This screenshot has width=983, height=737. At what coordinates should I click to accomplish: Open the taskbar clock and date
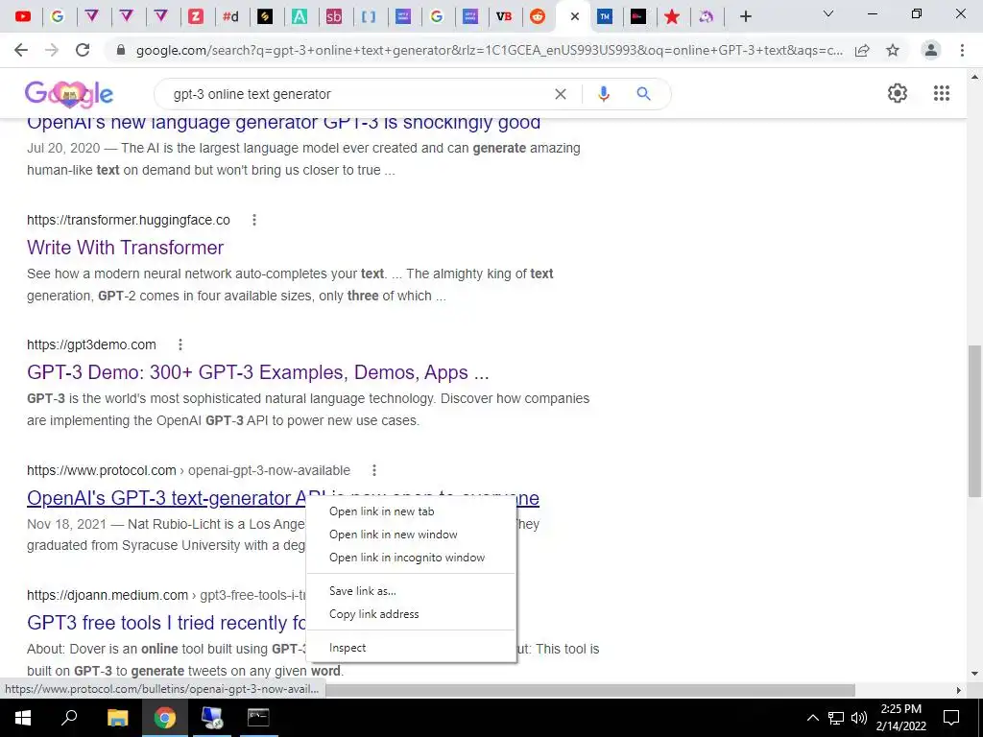(x=900, y=718)
